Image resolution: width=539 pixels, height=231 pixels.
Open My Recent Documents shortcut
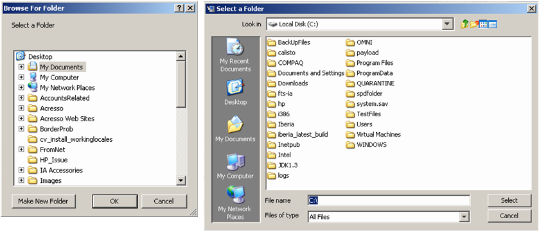point(236,55)
